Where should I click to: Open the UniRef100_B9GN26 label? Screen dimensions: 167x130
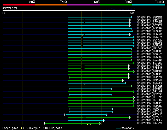click(x=150, y=86)
